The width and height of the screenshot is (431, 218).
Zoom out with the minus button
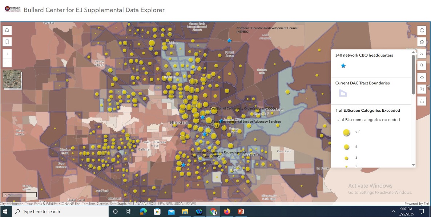[x=7, y=63]
